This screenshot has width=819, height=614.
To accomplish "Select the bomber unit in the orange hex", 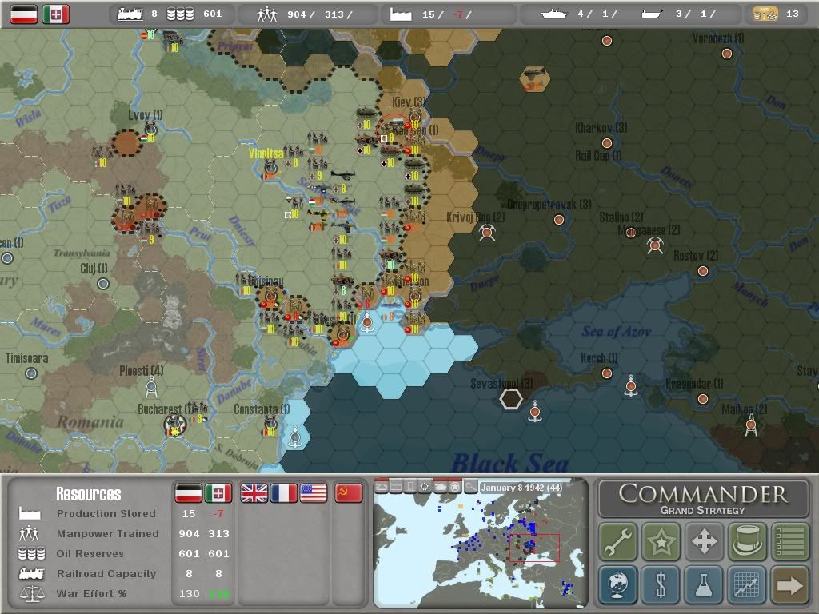I will (x=534, y=79).
